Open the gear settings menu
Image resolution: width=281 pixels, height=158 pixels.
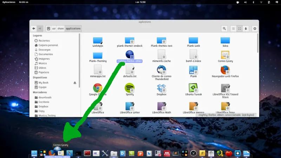[x=255, y=28]
